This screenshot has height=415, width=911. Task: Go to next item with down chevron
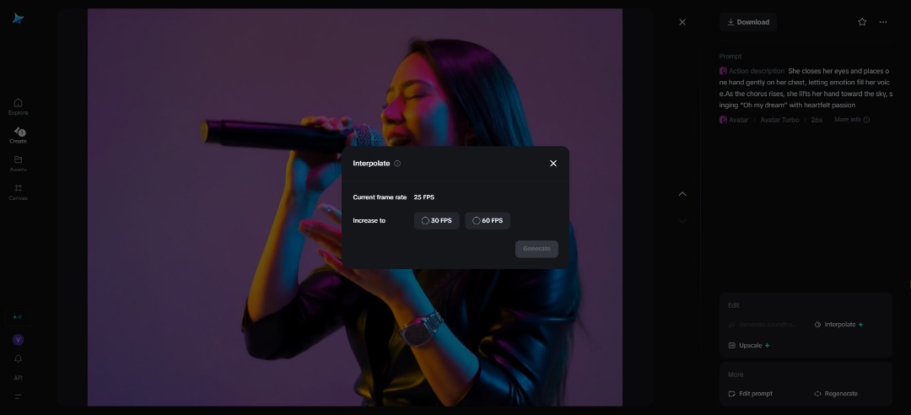tap(682, 221)
